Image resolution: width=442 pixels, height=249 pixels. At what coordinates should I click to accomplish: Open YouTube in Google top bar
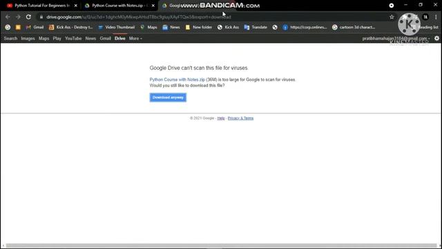(x=73, y=39)
